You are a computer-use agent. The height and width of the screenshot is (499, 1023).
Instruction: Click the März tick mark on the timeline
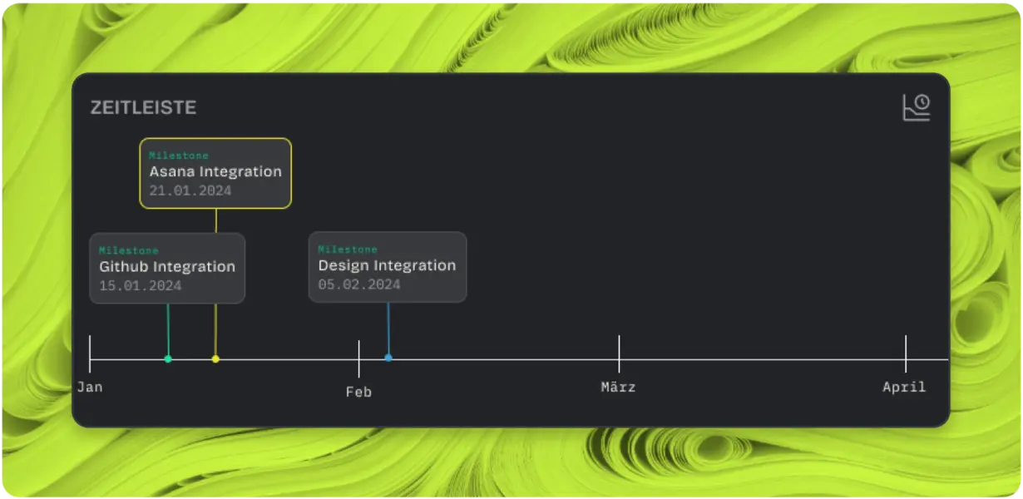pyautogui.click(x=619, y=353)
